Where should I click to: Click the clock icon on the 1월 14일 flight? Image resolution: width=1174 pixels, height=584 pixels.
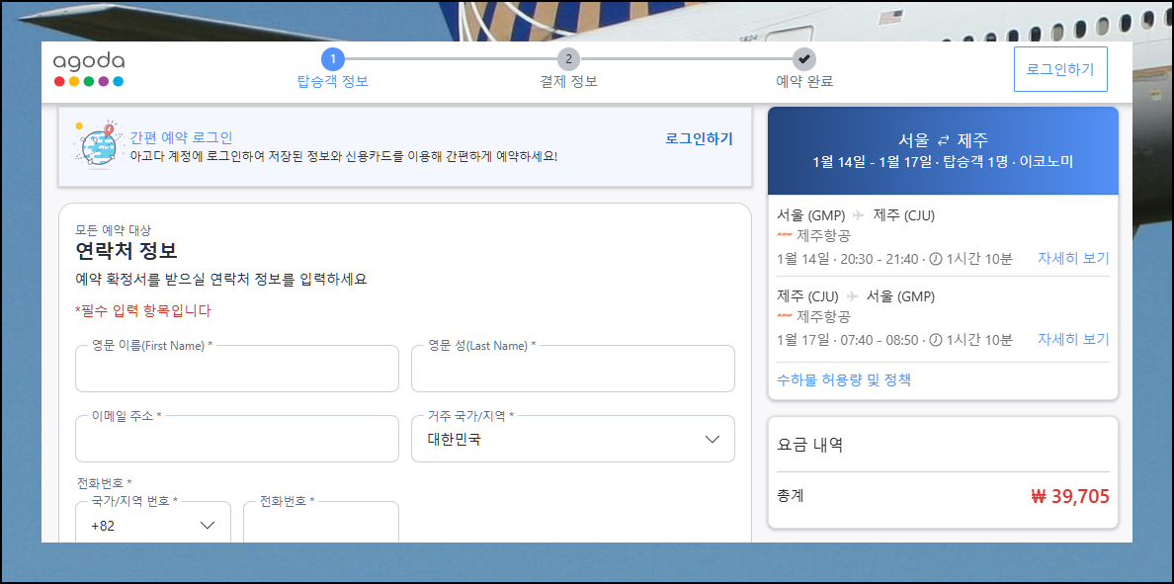tap(935, 259)
